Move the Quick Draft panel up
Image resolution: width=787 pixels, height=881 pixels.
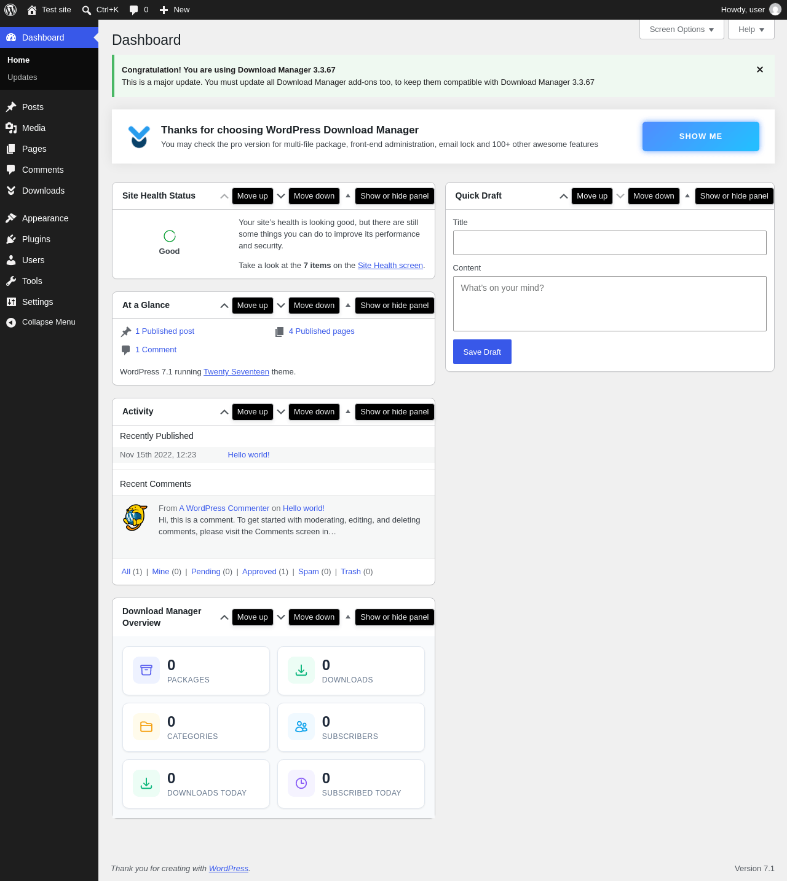(564, 196)
